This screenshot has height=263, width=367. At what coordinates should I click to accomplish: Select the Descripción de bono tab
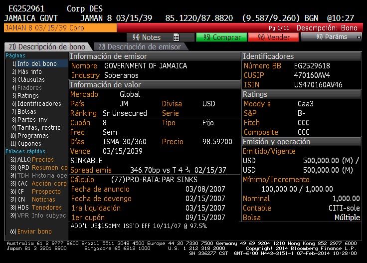coord(48,47)
